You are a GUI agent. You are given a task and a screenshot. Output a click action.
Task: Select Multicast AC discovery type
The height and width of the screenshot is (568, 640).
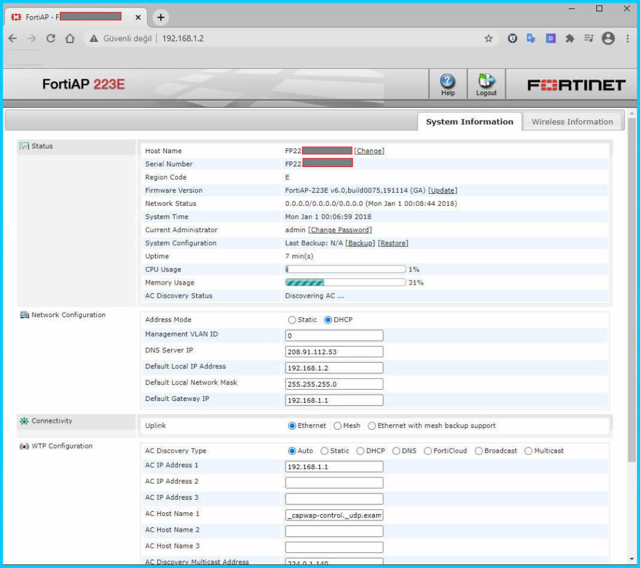click(529, 451)
